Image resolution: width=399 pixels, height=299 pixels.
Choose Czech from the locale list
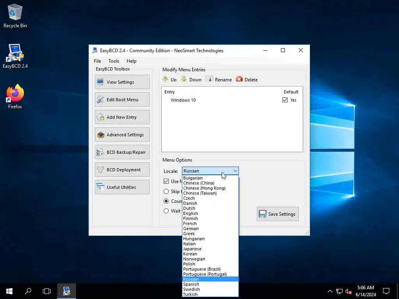(x=210, y=198)
